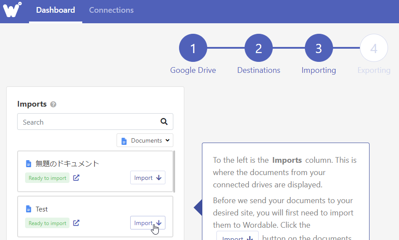Click the search magnifier icon
Image resolution: width=399 pixels, height=240 pixels.
164,122
